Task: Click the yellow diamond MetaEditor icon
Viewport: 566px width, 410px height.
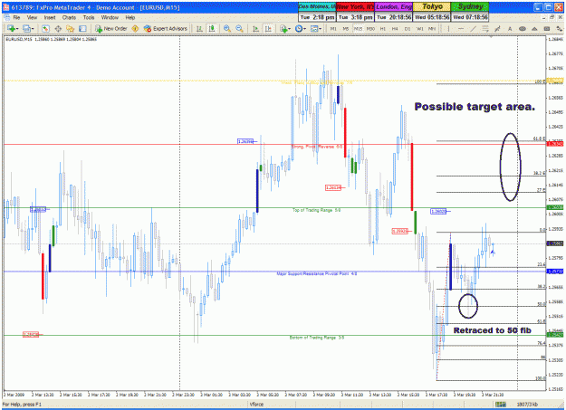Action: (135, 29)
